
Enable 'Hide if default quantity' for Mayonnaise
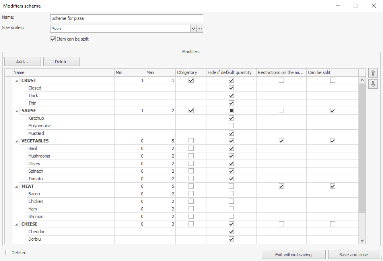click(x=231, y=126)
